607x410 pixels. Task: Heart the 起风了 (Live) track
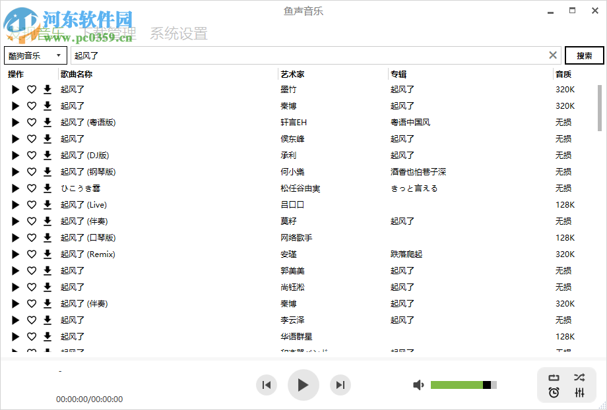tap(30, 204)
